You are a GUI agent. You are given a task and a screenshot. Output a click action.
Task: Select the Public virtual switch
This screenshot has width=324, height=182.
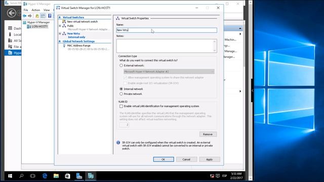tap(70, 26)
